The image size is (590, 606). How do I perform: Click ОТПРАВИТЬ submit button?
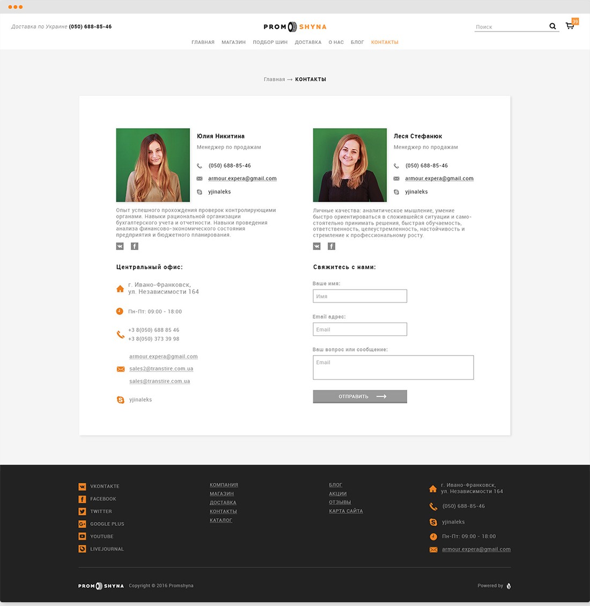coord(360,396)
